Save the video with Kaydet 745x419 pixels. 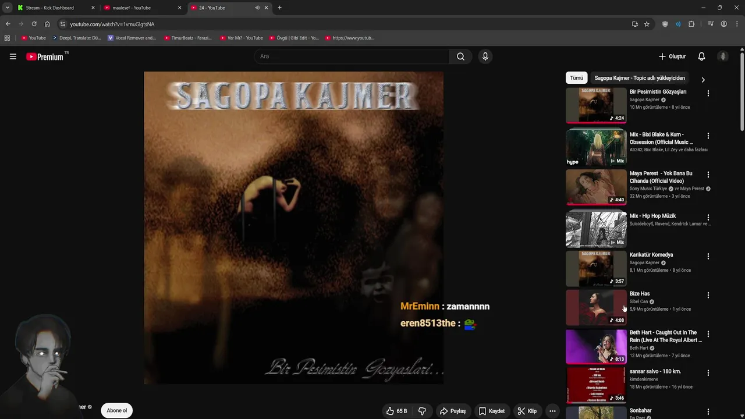(491, 411)
